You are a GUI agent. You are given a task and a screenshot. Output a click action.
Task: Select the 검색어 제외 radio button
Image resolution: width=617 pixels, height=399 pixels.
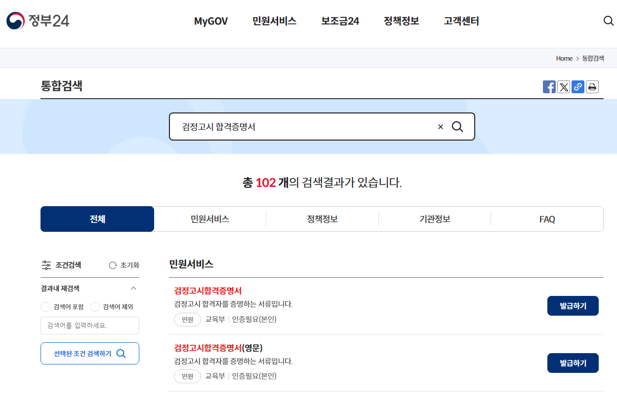click(94, 306)
